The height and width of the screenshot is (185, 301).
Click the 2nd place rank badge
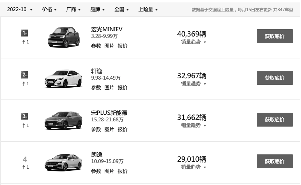click(24, 75)
